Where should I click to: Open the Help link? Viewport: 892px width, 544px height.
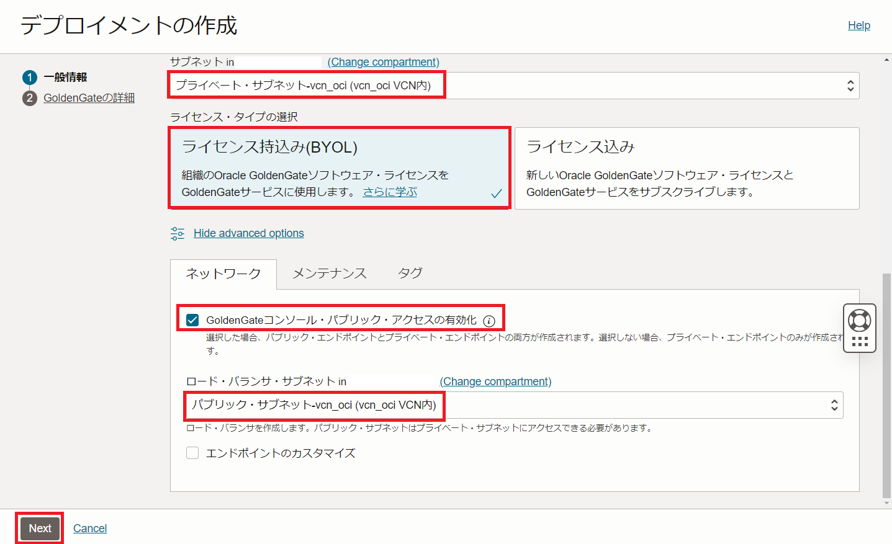coord(858,25)
